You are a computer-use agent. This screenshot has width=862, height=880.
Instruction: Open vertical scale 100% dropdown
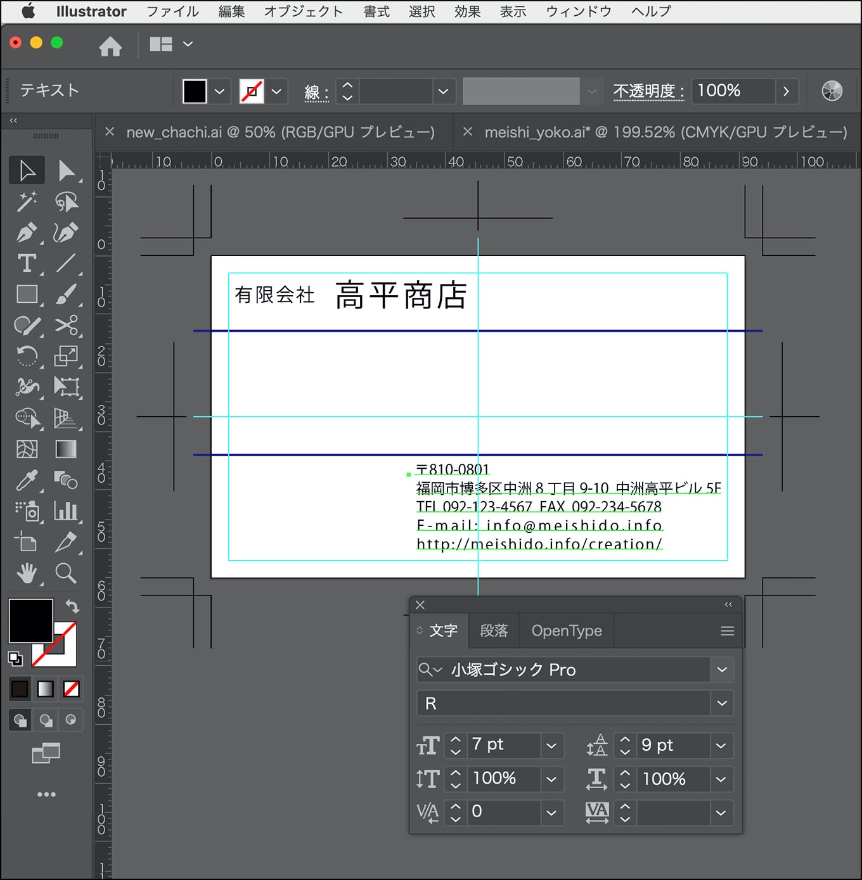(x=551, y=779)
